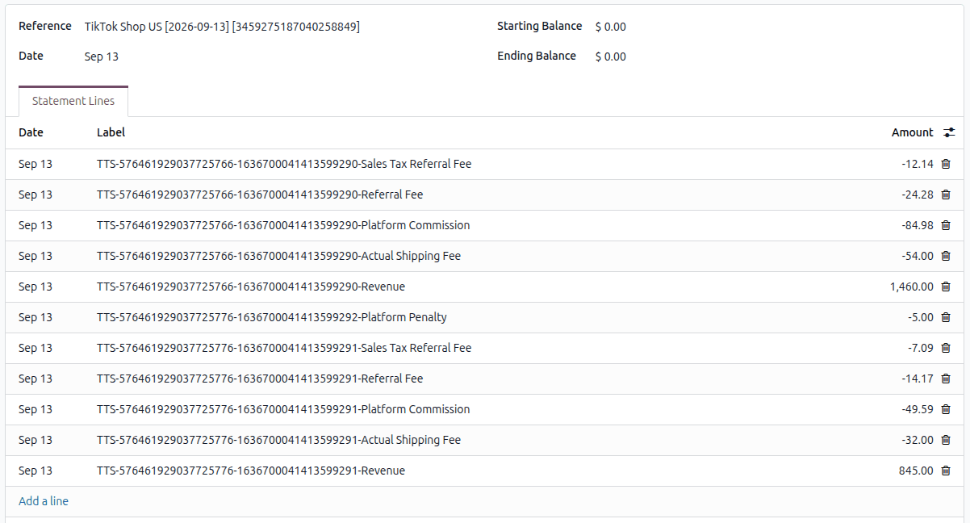Select label ending 599291-Referral Fee

click(x=260, y=379)
